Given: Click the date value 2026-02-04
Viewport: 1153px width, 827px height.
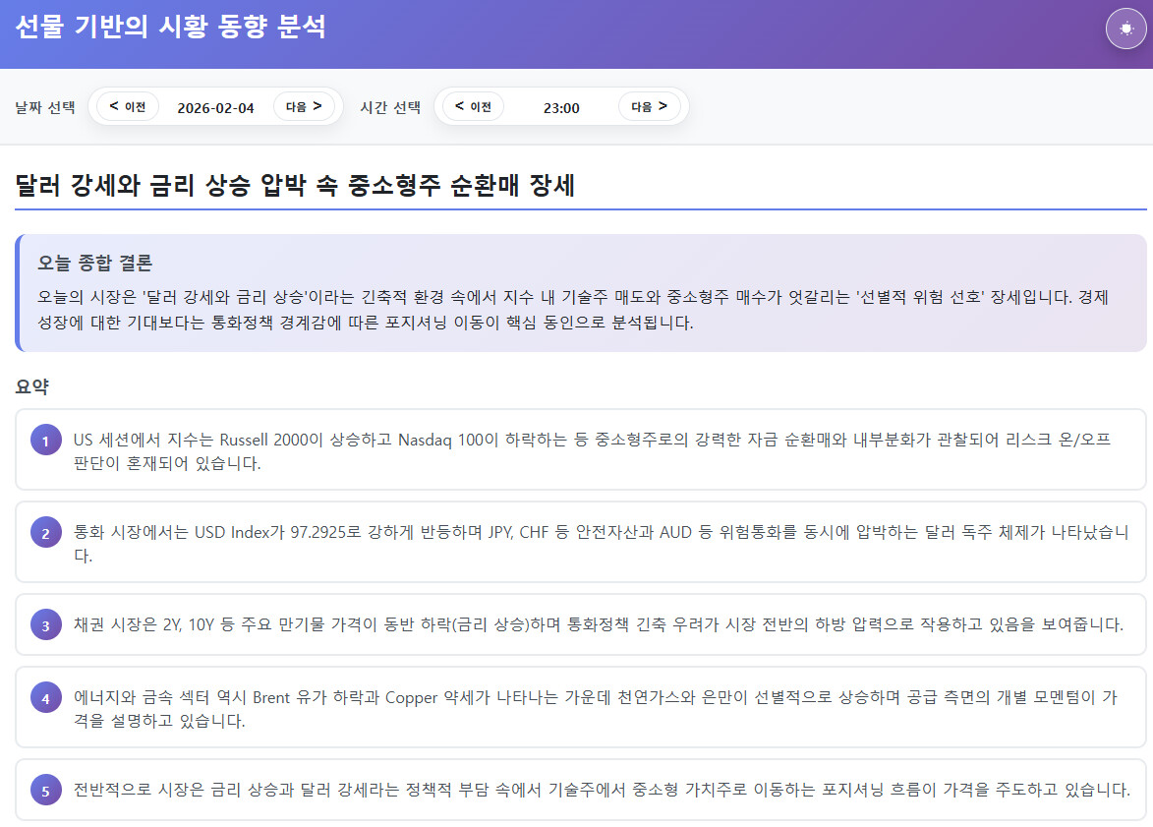Looking at the screenshot, I should click(x=215, y=108).
